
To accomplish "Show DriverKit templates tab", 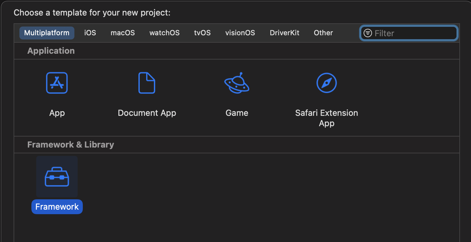I will pyautogui.click(x=284, y=33).
